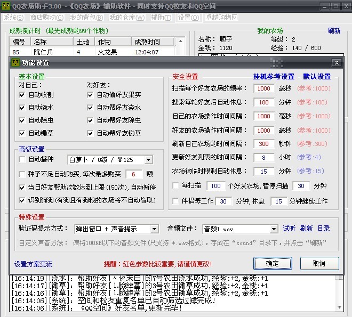Click max seeds purchase count field showing 6
The image size is (352, 317).
134,174
